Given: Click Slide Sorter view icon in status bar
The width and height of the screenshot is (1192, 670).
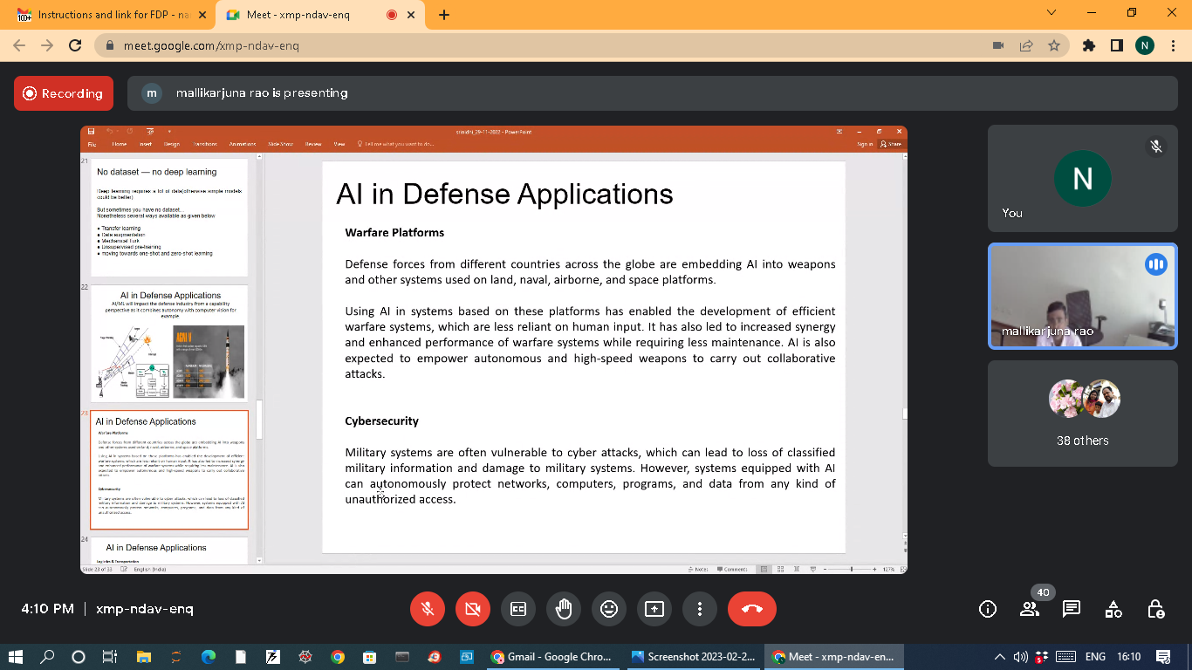Looking at the screenshot, I should coord(780,569).
